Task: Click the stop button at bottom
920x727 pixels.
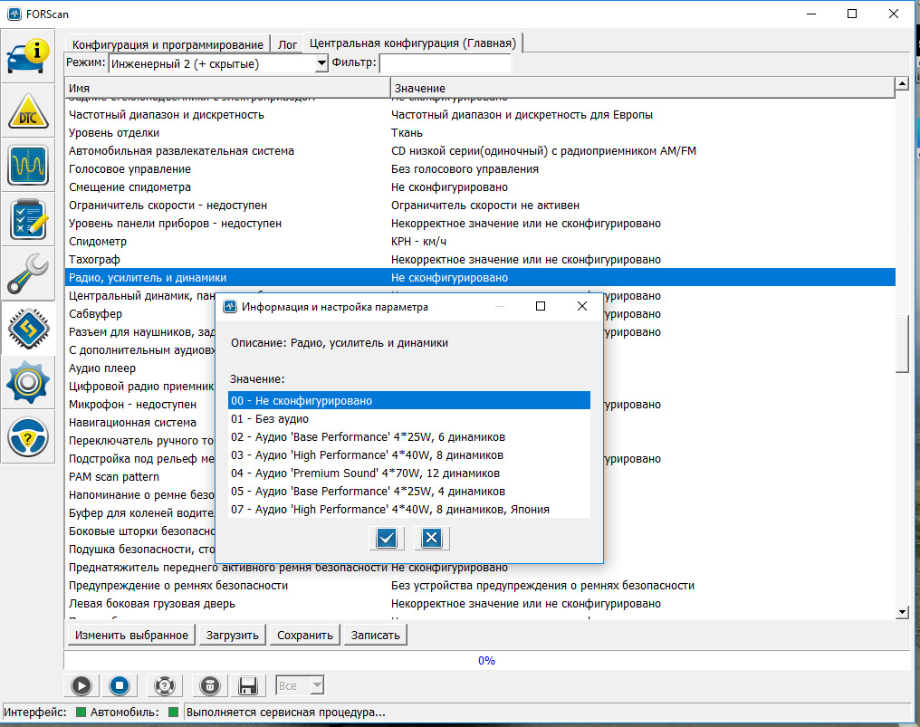Action: click(x=120, y=685)
